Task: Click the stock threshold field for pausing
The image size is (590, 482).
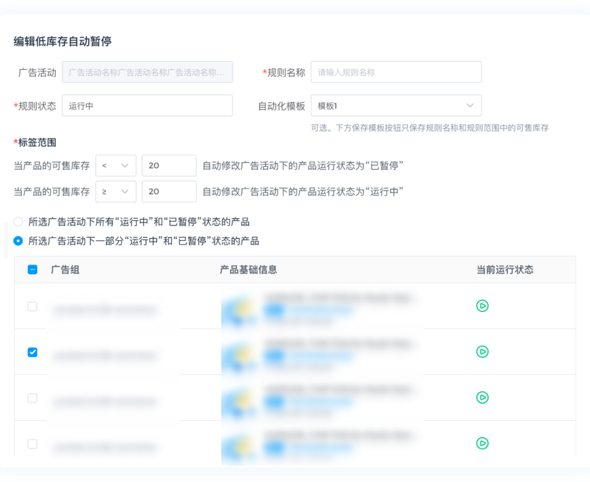Action: coord(169,165)
